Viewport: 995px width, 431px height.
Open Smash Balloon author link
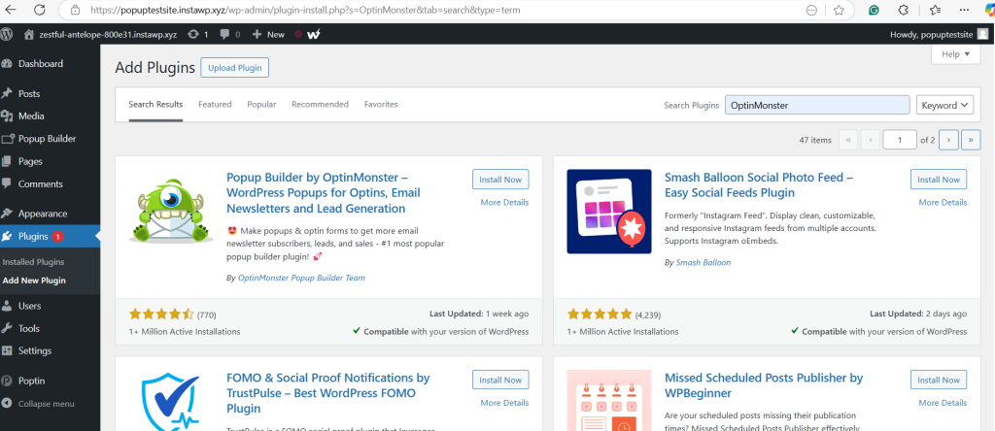[703, 262]
